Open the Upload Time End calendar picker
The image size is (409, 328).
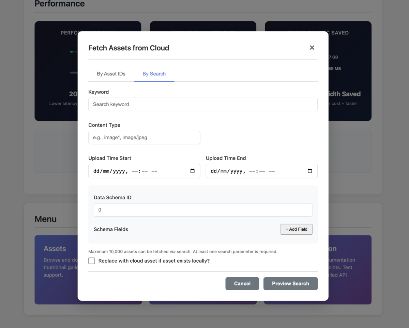coord(310,171)
